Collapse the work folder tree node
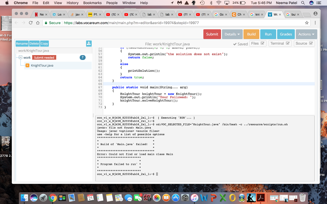The height and width of the screenshot is (204, 327). [20, 57]
